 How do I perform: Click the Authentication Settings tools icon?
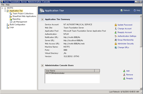(116, 36)
